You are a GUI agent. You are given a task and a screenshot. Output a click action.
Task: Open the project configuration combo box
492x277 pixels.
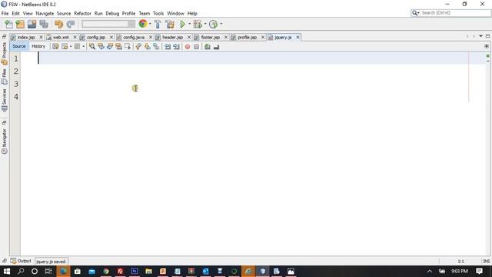click(108, 24)
